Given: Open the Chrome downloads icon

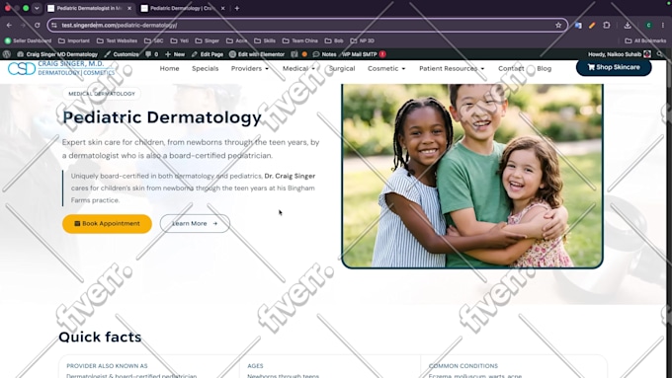Looking at the screenshot, I should pyautogui.click(x=628, y=26).
